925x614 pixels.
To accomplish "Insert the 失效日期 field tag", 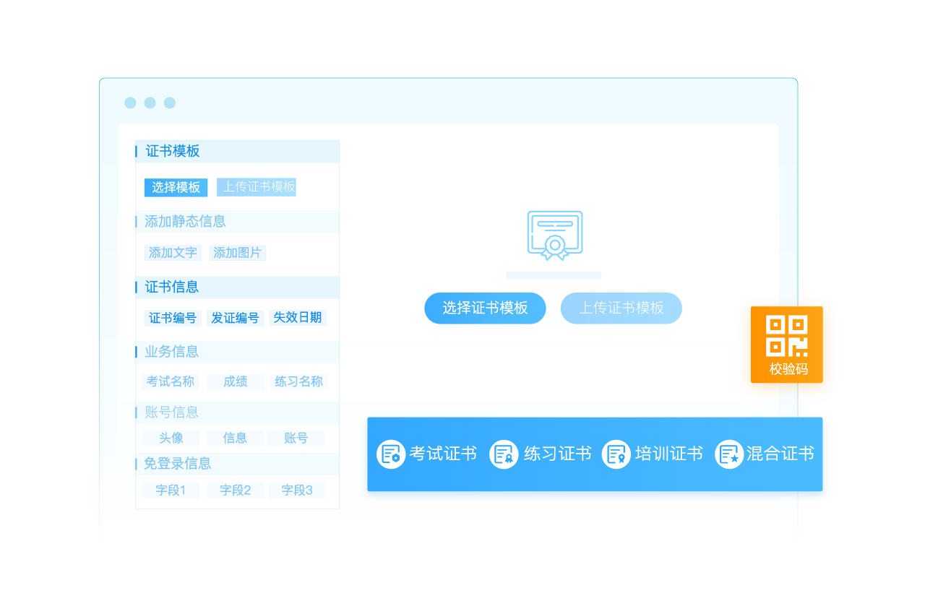I will tap(297, 318).
